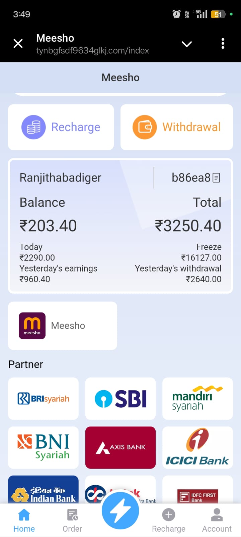Copy invite code b86ea8 icon
The height and width of the screenshot is (537, 241).
click(217, 178)
